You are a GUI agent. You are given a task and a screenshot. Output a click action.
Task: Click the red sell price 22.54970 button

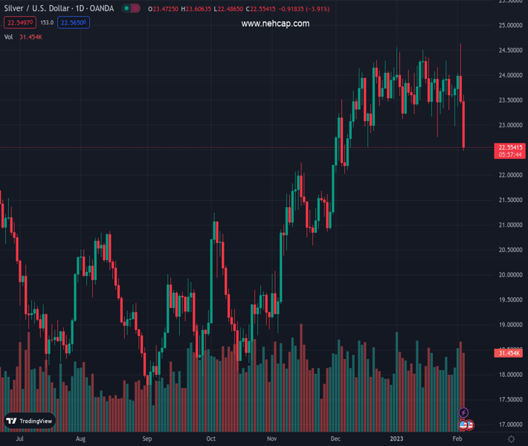[x=20, y=22]
